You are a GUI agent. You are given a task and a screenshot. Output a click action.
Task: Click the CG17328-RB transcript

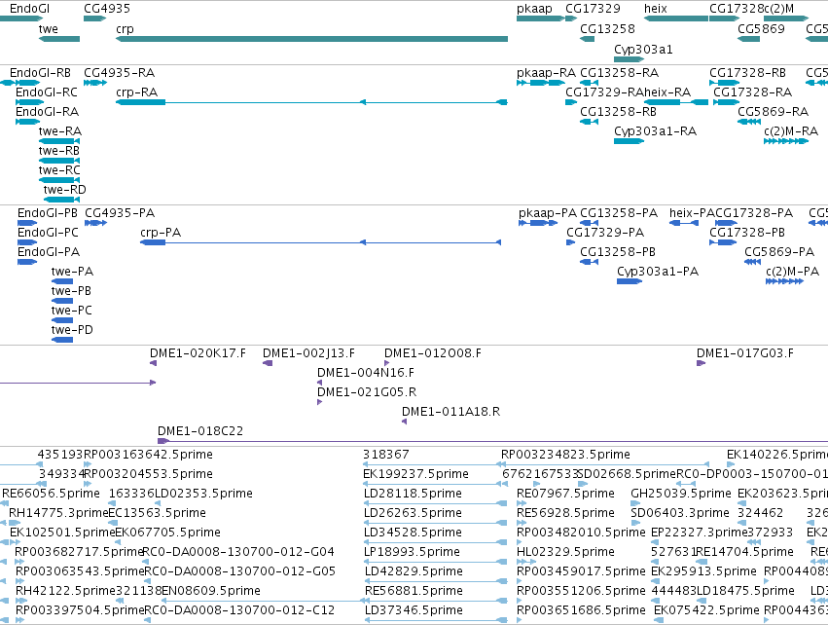pos(724,83)
